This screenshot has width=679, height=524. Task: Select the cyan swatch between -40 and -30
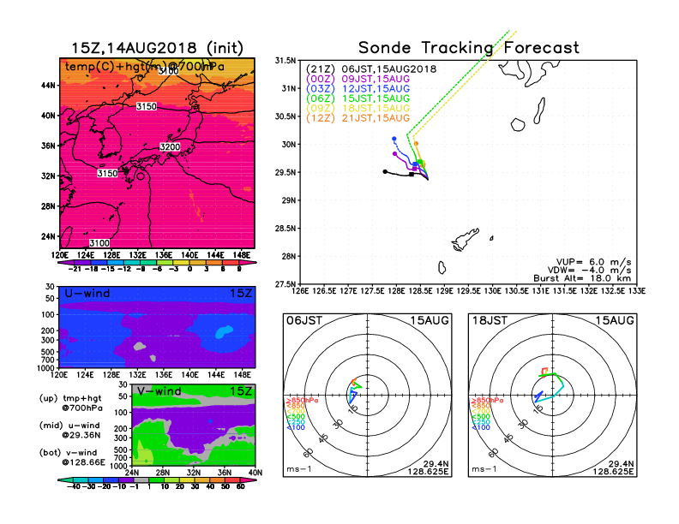point(80,479)
